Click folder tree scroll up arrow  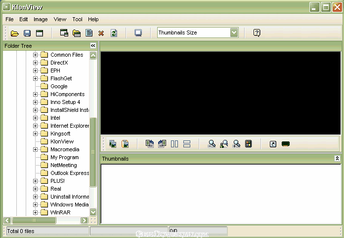(x=93, y=55)
